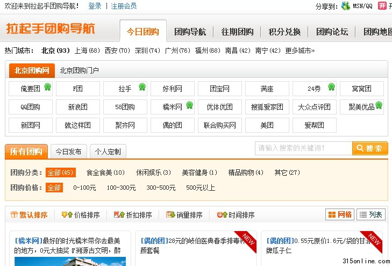Click the 登录 link
Image resolution: width=392 pixels, height=266 pixels.
tap(95, 6)
